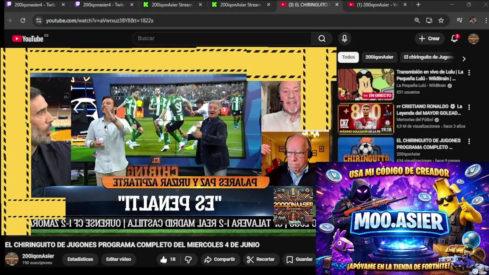
Task: Select the Todos filter chip
Action: coord(348,57)
